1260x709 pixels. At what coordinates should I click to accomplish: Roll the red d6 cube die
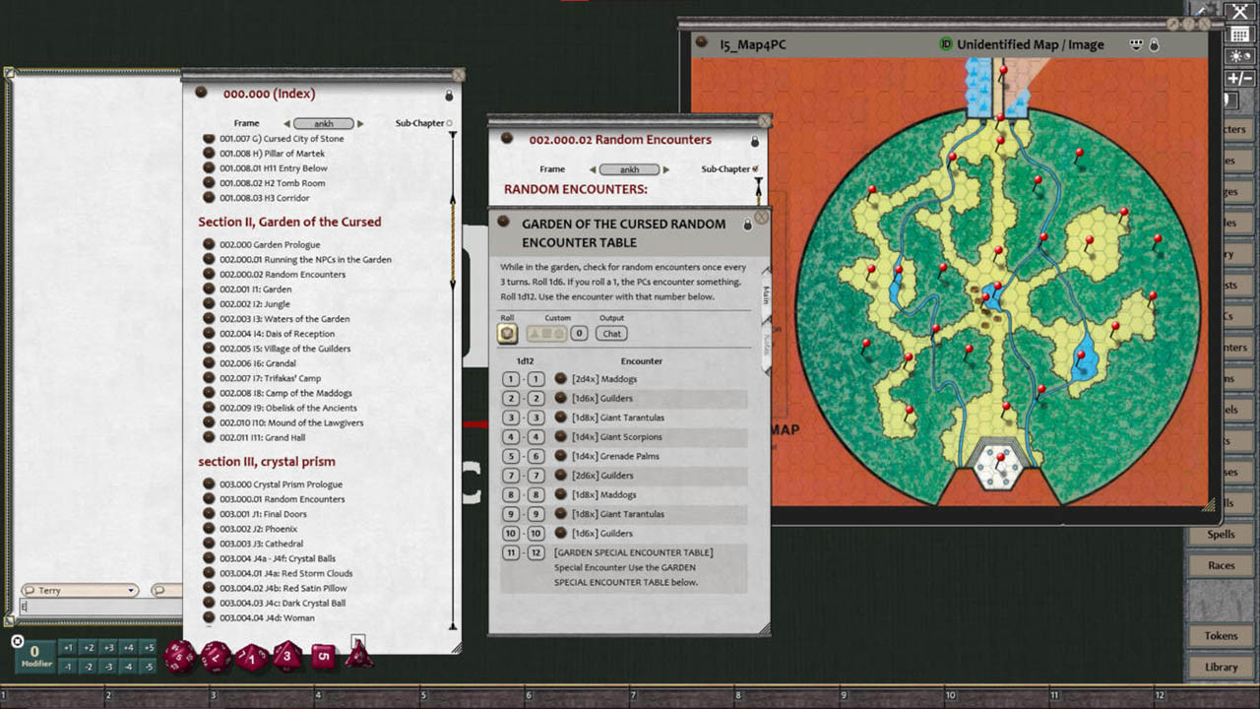click(x=323, y=656)
